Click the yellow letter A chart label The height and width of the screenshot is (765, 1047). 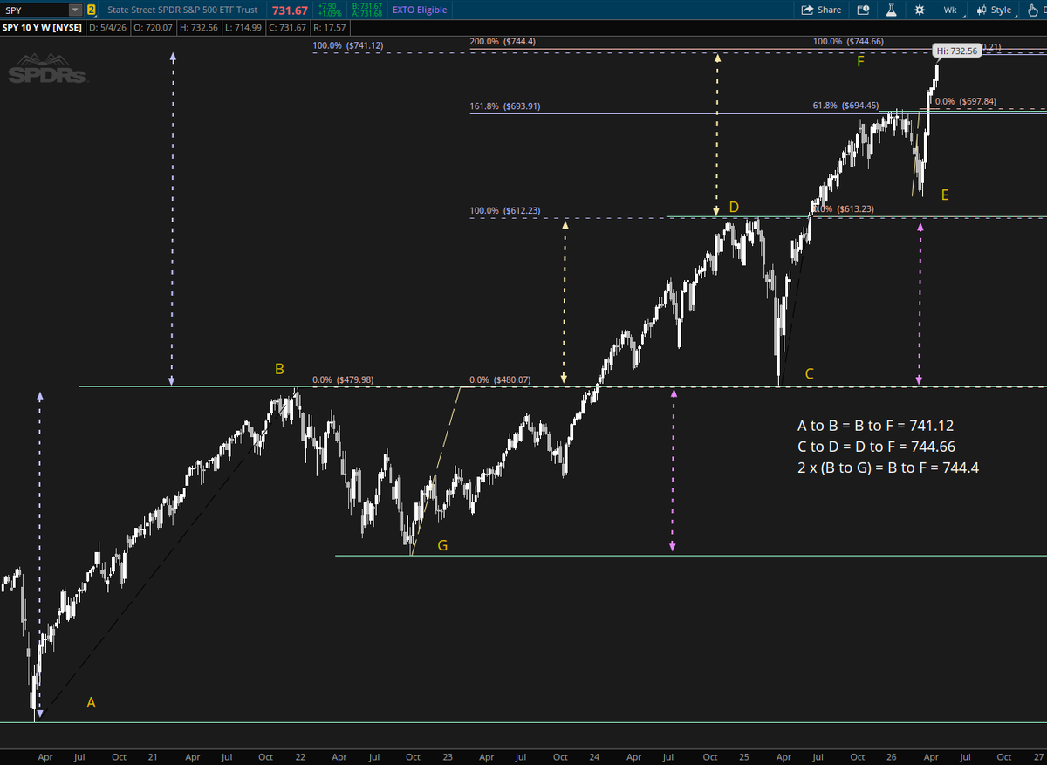pyautogui.click(x=91, y=702)
